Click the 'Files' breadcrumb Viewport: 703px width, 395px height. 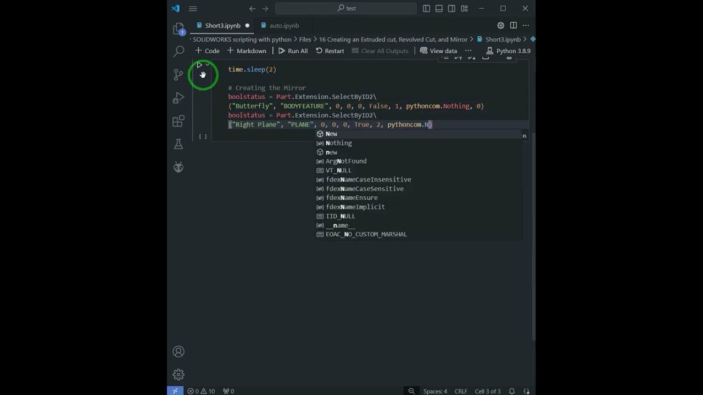305,39
